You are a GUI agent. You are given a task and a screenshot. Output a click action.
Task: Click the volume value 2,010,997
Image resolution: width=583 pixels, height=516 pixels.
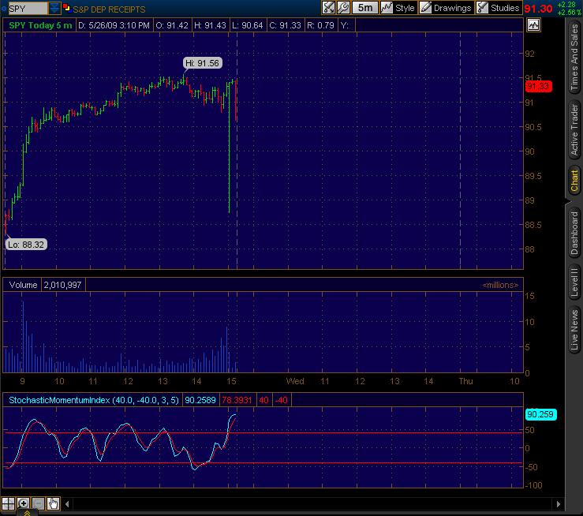(x=62, y=285)
